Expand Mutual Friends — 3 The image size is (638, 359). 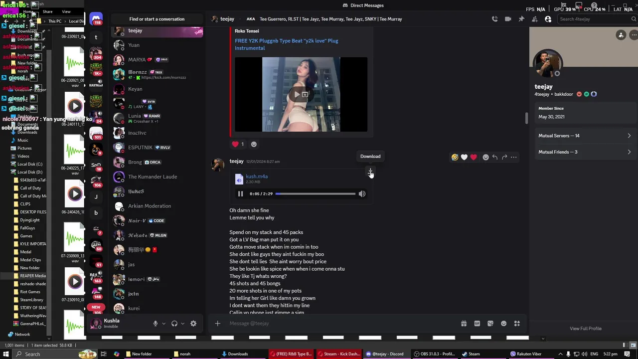tap(585, 152)
